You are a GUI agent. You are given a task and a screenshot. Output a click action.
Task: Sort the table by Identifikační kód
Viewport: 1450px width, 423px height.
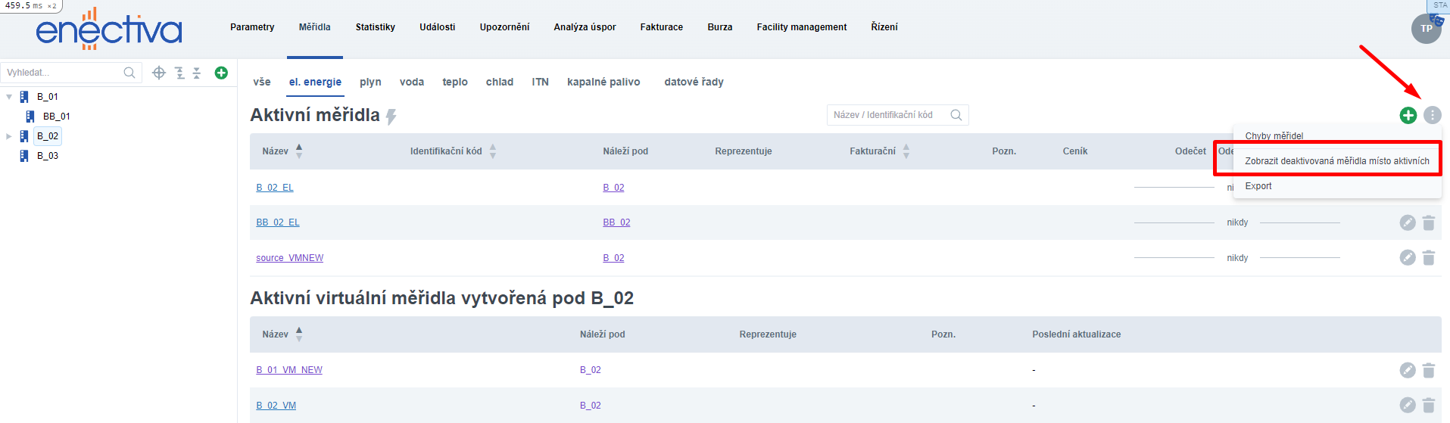tap(492, 151)
